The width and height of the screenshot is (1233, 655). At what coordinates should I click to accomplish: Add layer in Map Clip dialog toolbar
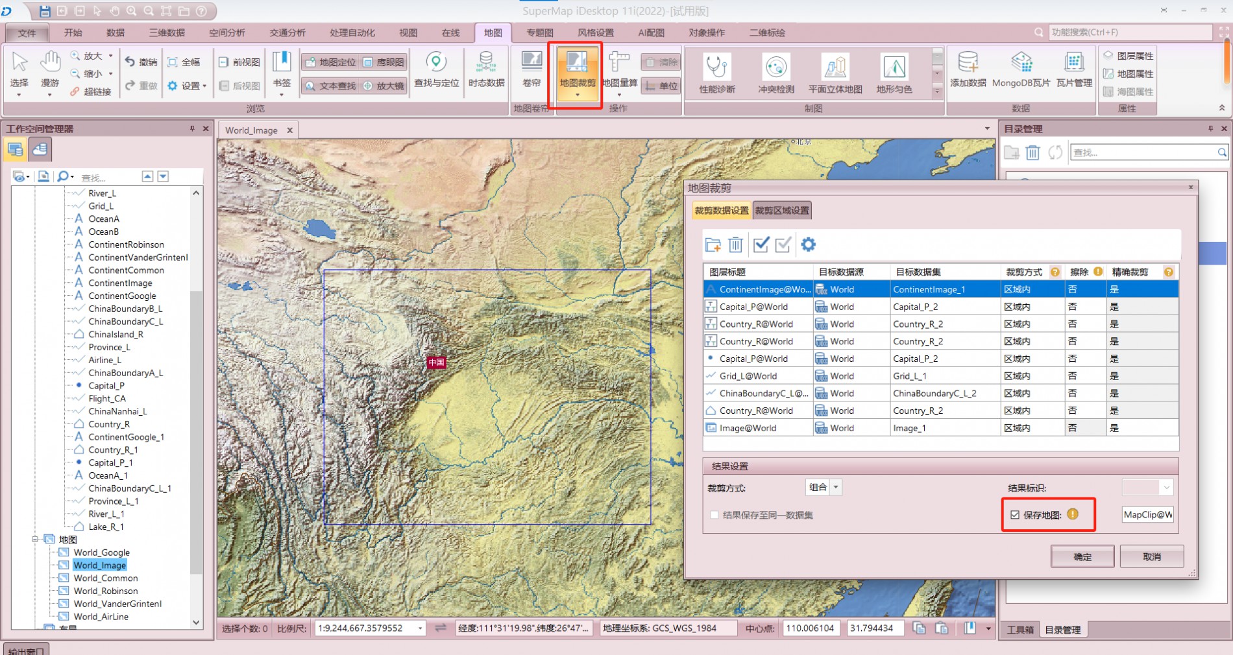pos(713,244)
